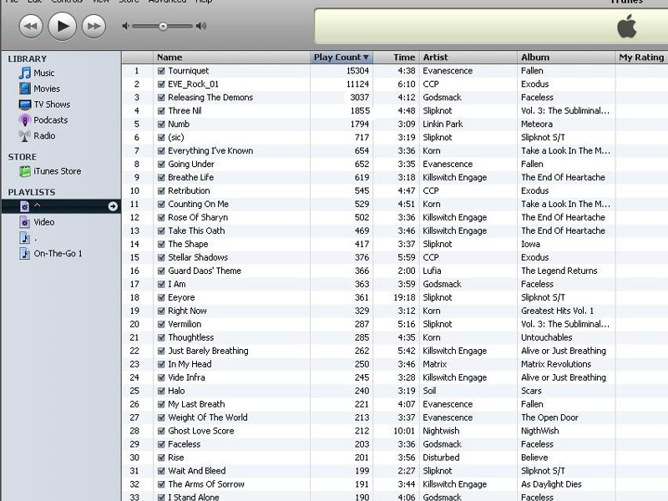This screenshot has width=668, height=501.
Task: Uncheck the Going Under checkbox
Action: tap(161, 164)
